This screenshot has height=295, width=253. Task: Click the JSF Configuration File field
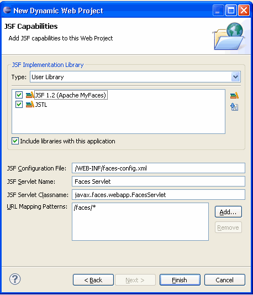pyautogui.click(x=159, y=168)
